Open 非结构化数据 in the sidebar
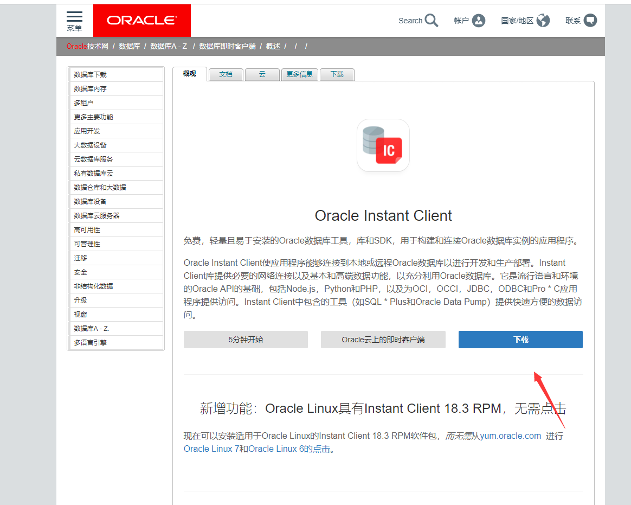Viewport: 631px width, 505px height. click(x=116, y=286)
